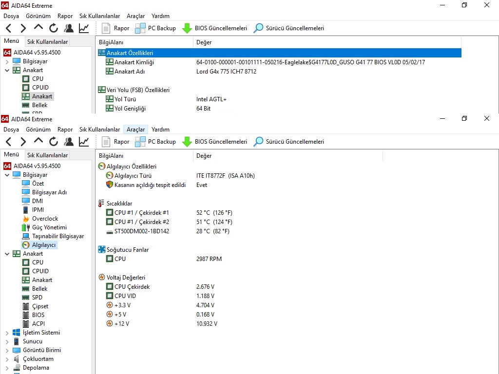Expand the Sunucu tree node
The image size is (499, 374).
(x=7, y=342)
